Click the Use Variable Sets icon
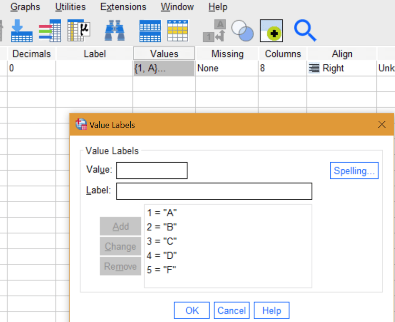The width and height of the screenshot is (395, 322). [242, 31]
